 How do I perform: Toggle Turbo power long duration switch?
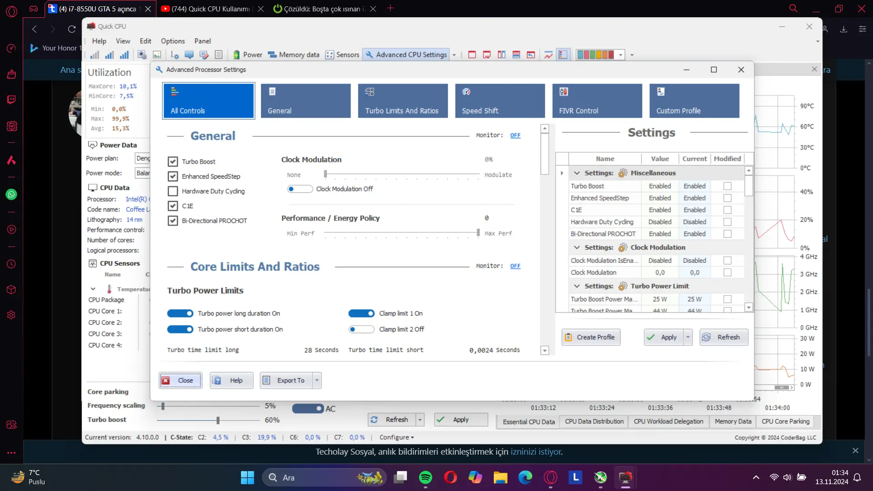(x=180, y=313)
